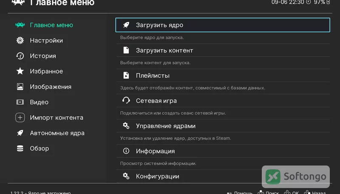Click the OK hint in the footer
This screenshot has width=340, height=194.
[x=291, y=192]
